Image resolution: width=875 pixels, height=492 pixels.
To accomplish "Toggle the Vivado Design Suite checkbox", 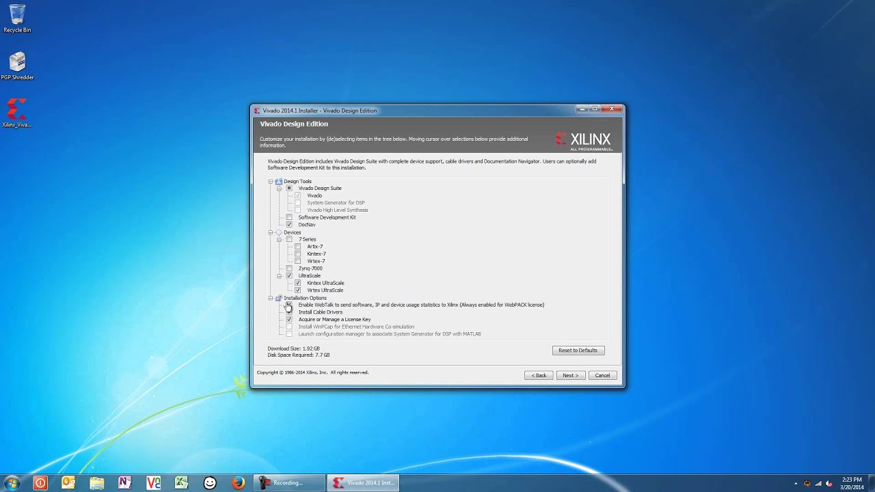I will pos(289,188).
